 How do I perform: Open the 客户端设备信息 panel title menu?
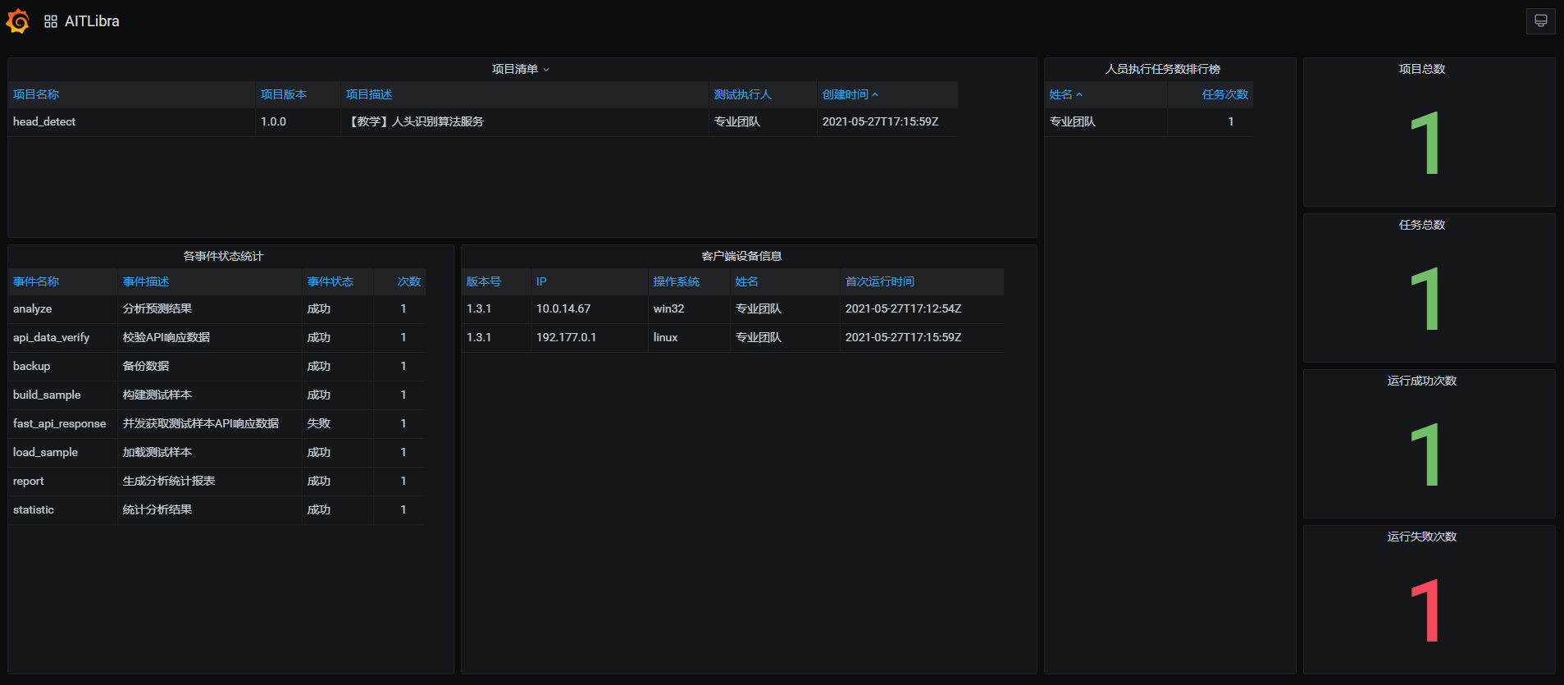(741, 256)
